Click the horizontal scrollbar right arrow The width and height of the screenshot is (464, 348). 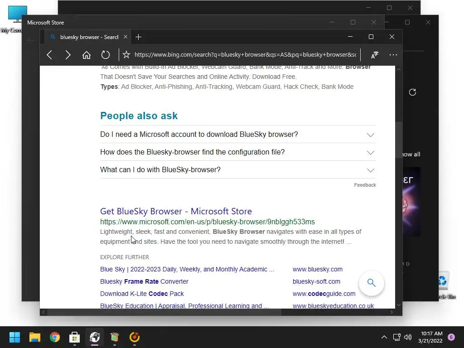pos(391,312)
